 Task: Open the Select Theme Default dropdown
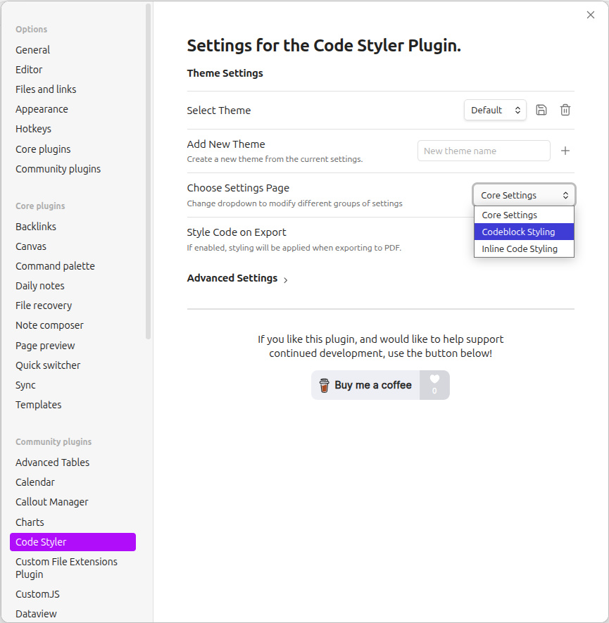[x=495, y=110]
